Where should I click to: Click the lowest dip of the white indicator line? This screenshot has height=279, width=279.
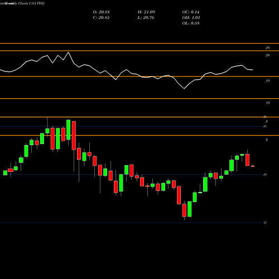(184, 89)
